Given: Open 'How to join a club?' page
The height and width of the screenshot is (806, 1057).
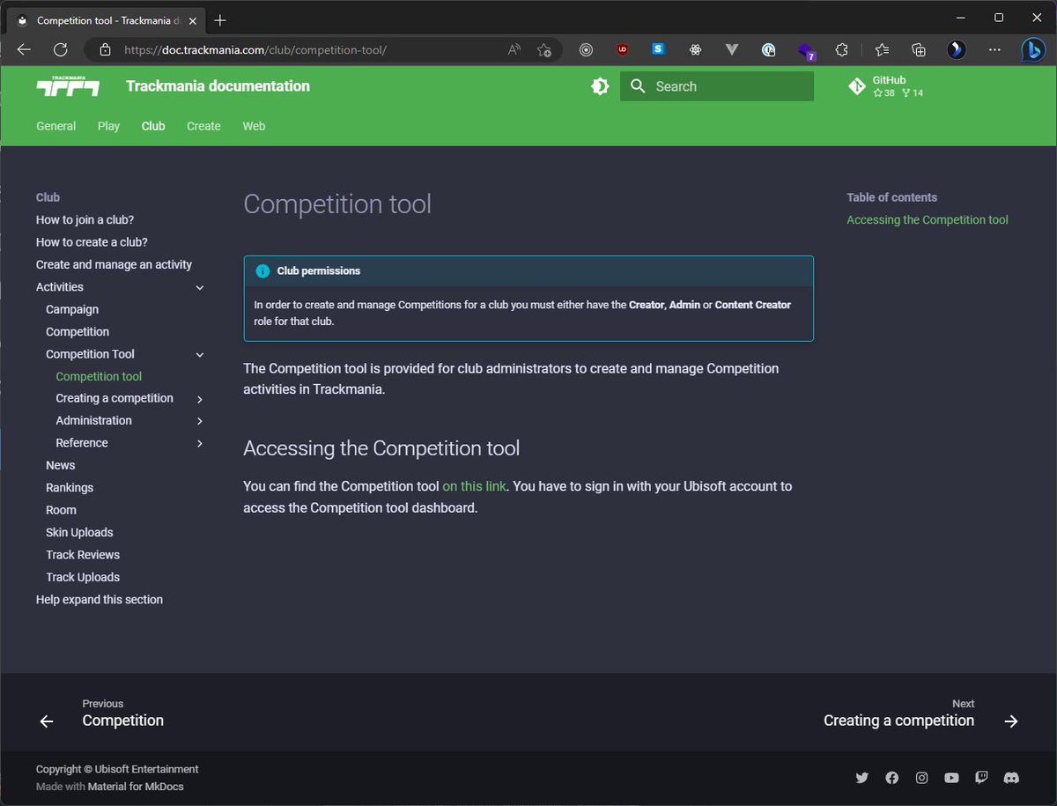Looking at the screenshot, I should [85, 220].
